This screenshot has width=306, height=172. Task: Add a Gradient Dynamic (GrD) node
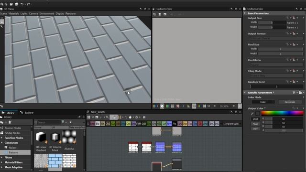pyautogui.click(x=143, y=124)
